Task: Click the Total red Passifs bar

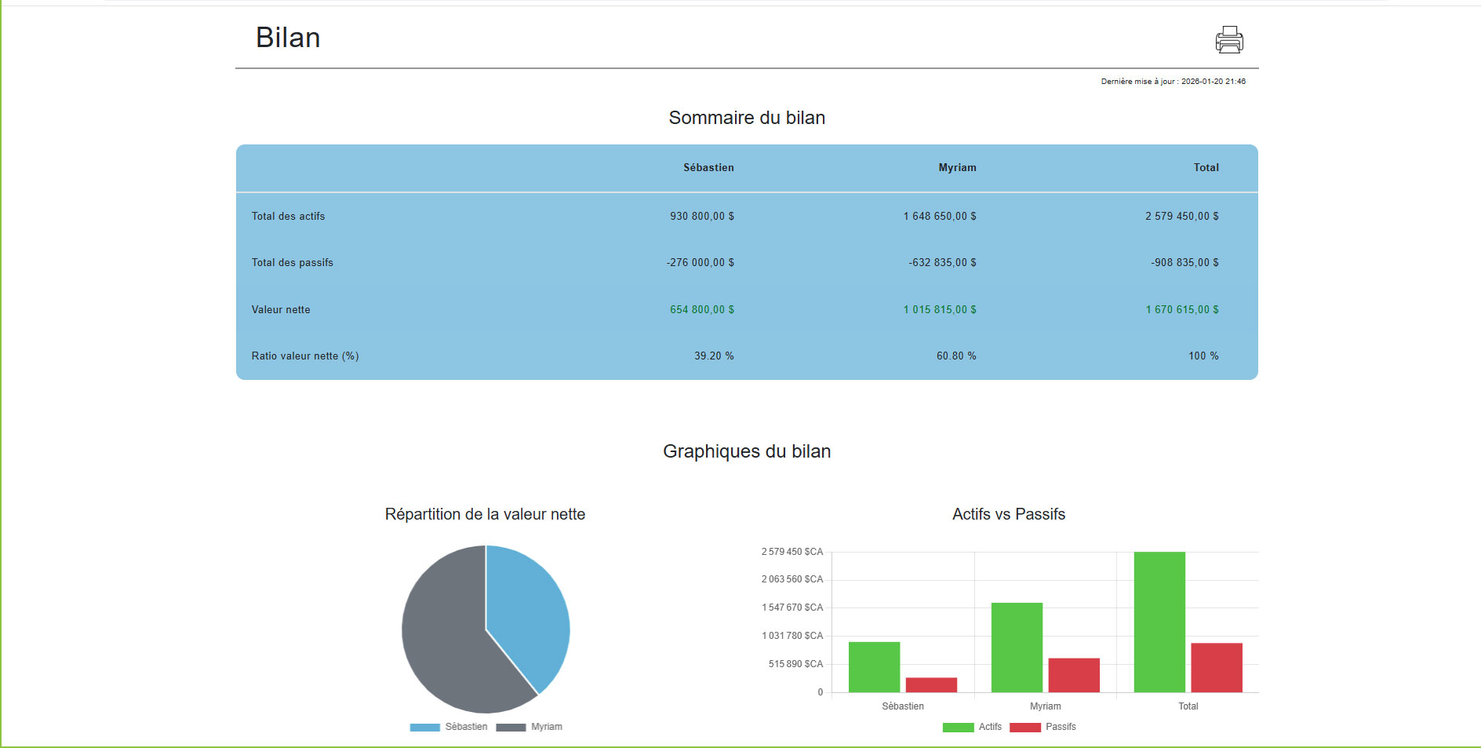Action: (1216, 667)
